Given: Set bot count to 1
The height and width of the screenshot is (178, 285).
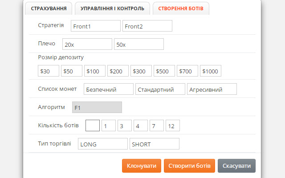Looking at the screenshot, I should (109, 125).
